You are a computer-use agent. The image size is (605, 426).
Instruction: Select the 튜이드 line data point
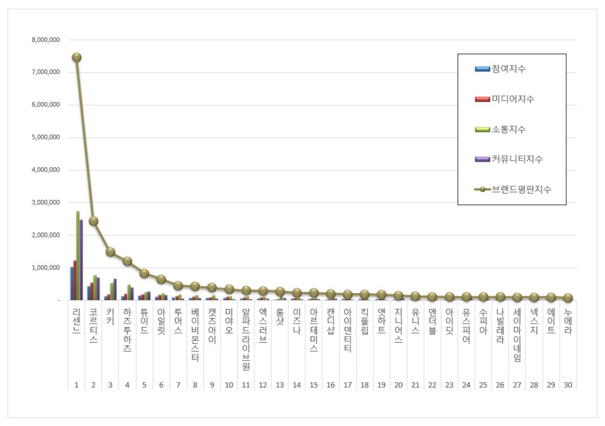pos(144,273)
